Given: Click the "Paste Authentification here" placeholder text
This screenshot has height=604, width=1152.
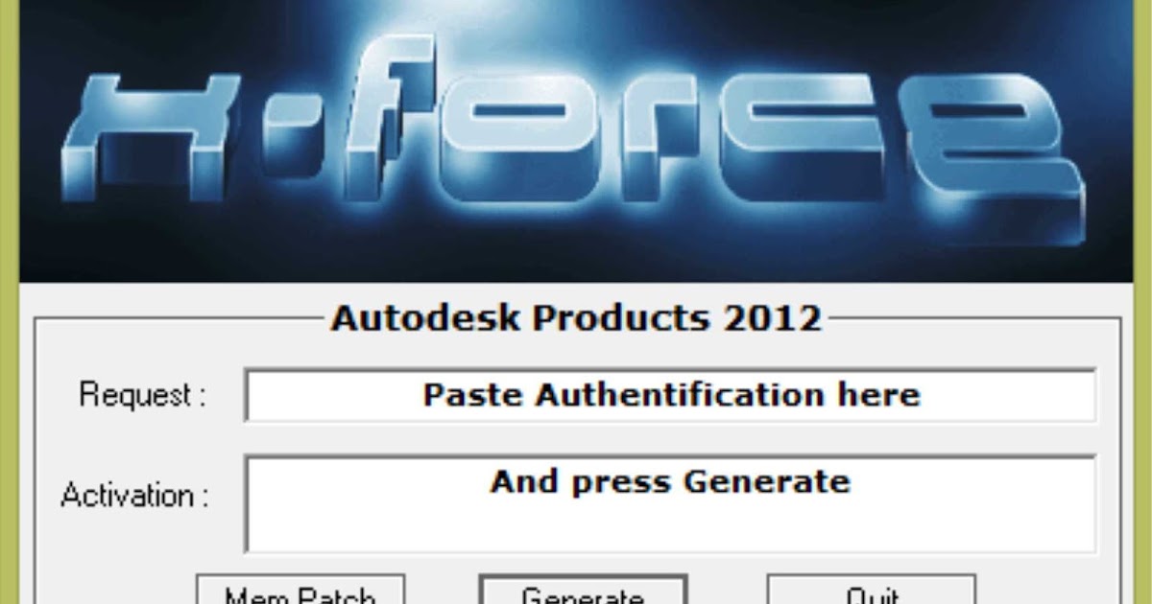Looking at the screenshot, I should coord(671,395).
